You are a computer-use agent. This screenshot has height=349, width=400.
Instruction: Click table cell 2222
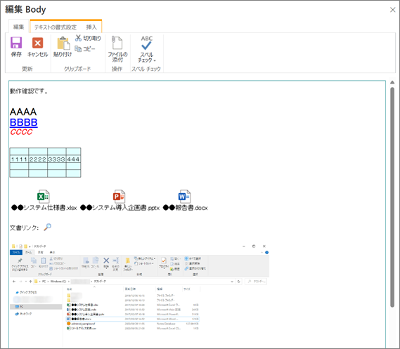click(38, 159)
